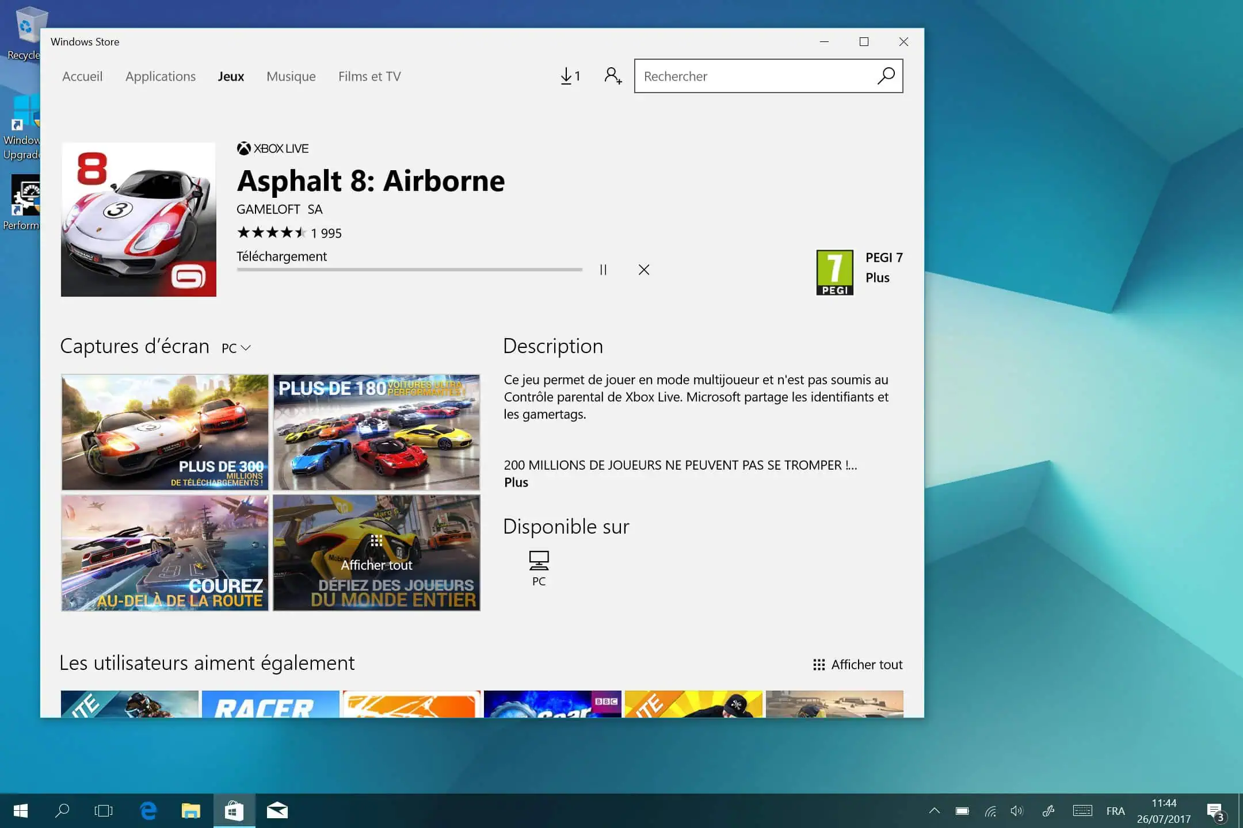
Task: Open the Action Center notifications icon
Action: pyautogui.click(x=1215, y=811)
